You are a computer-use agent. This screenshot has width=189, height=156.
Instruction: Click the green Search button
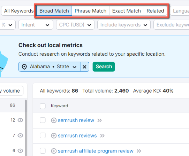[x=104, y=67]
